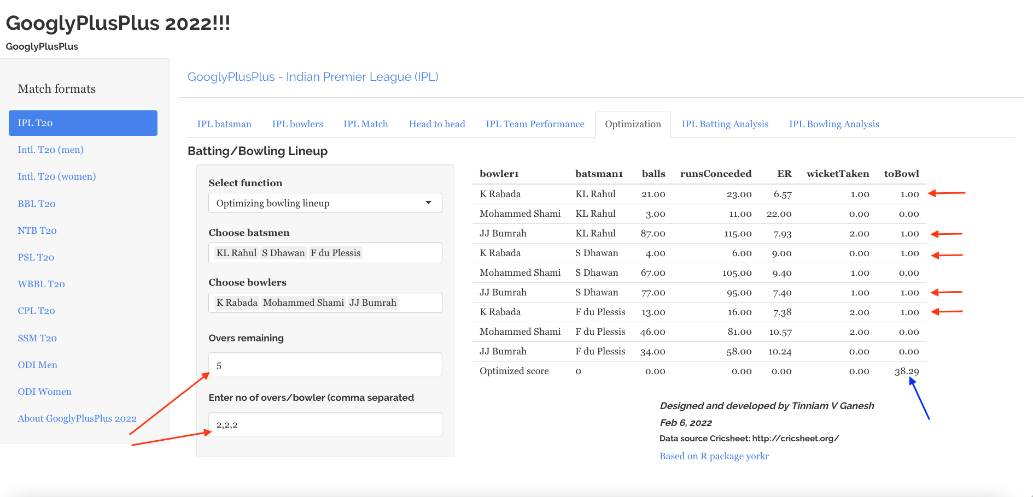Viewport: 1033px width, 497px height.
Task: Follow the Based on R package yorkr link
Action: [x=714, y=456]
